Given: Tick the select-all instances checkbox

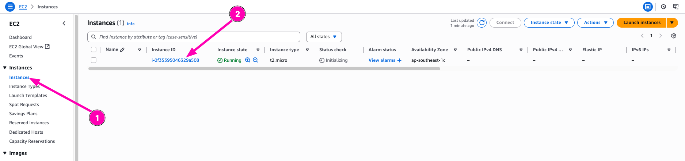Looking at the screenshot, I should [x=94, y=50].
